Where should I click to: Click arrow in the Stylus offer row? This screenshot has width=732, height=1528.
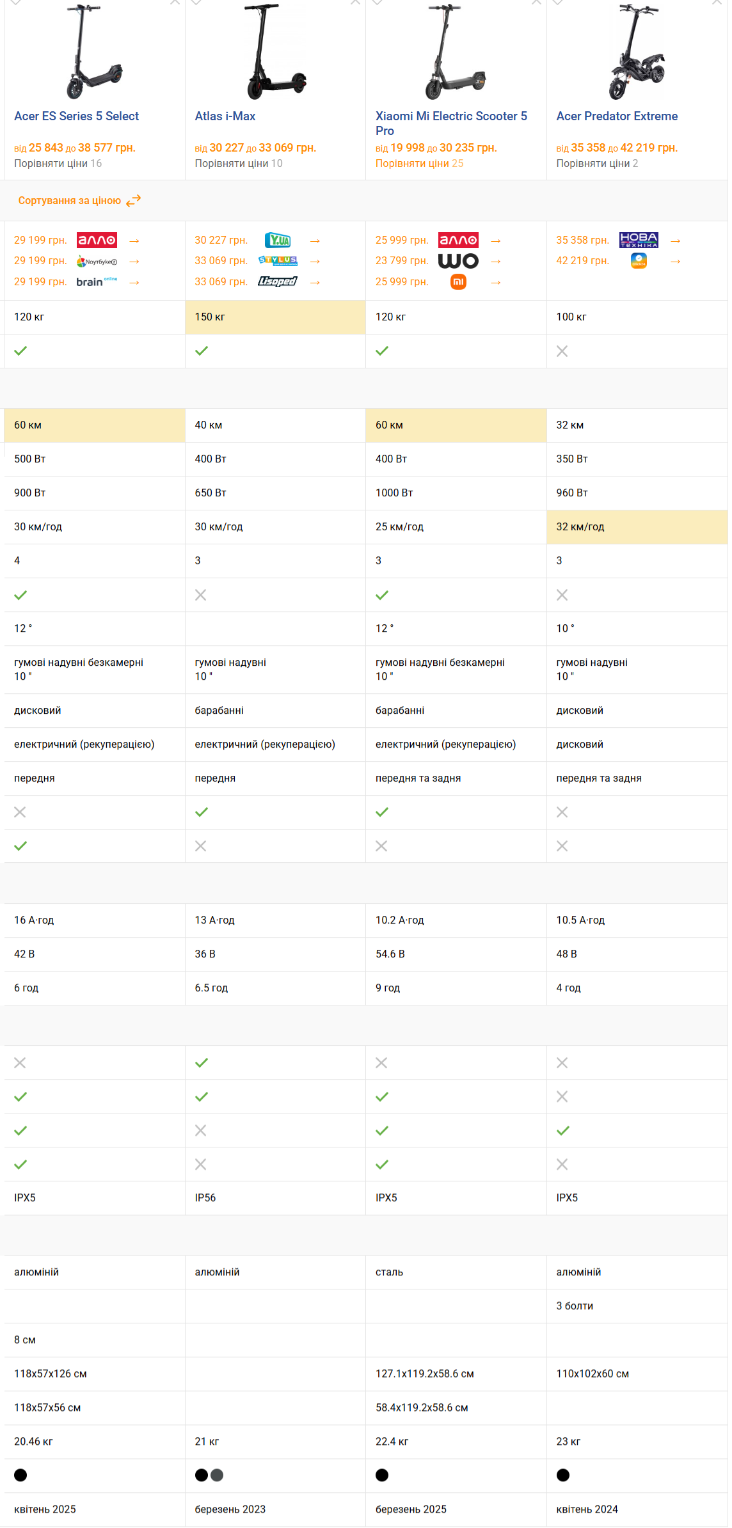(315, 262)
